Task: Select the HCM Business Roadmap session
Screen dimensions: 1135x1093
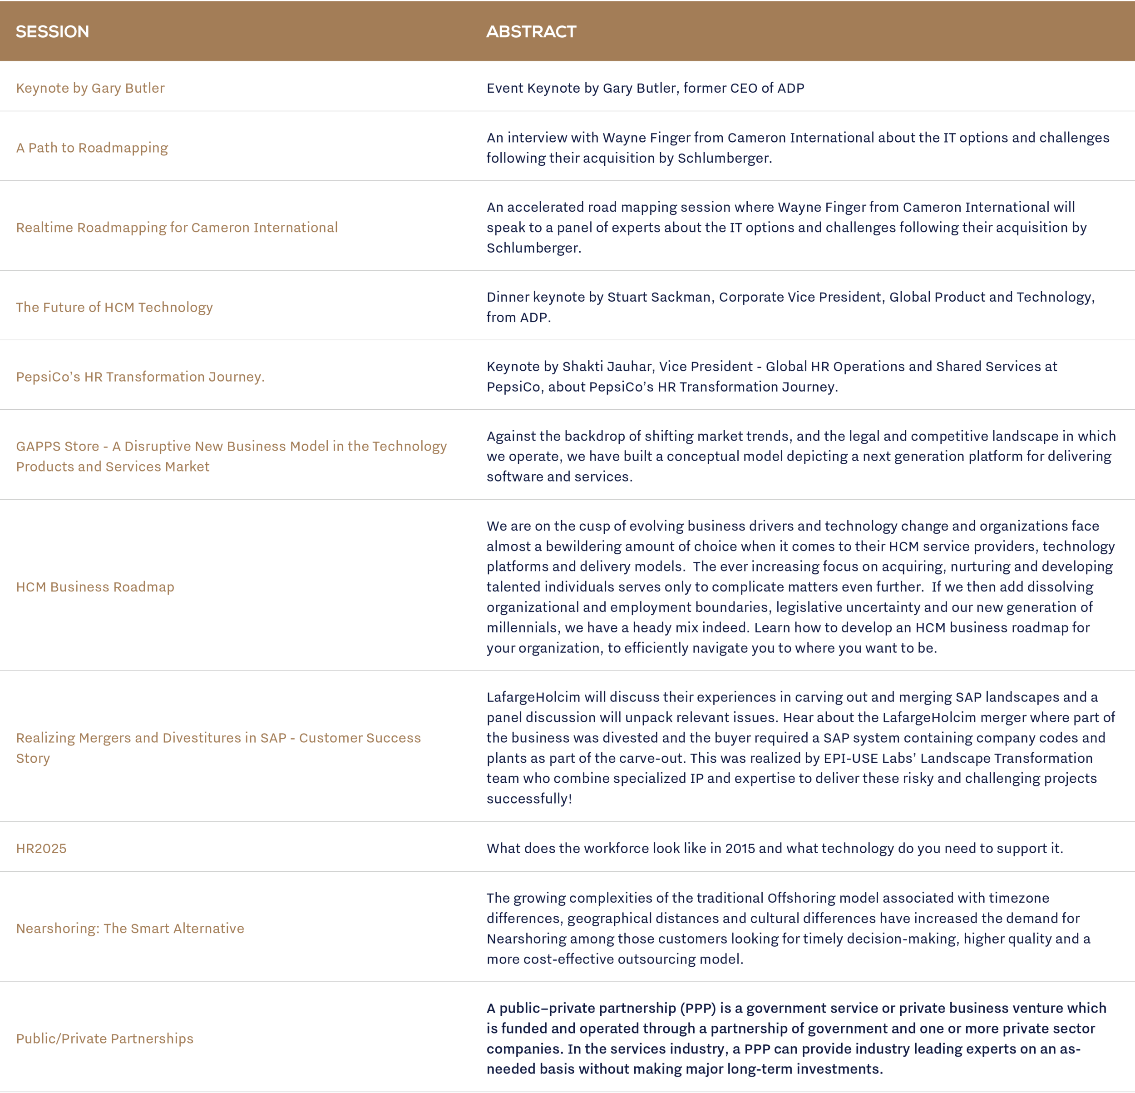Action: [x=95, y=587]
